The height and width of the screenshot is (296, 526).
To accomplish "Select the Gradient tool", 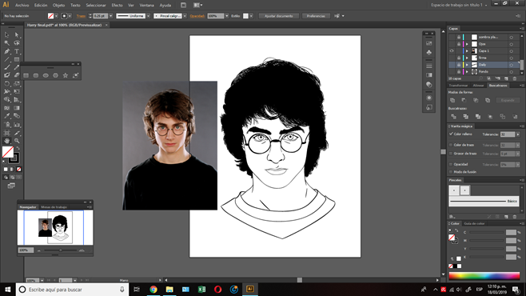I will click(17, 108).
